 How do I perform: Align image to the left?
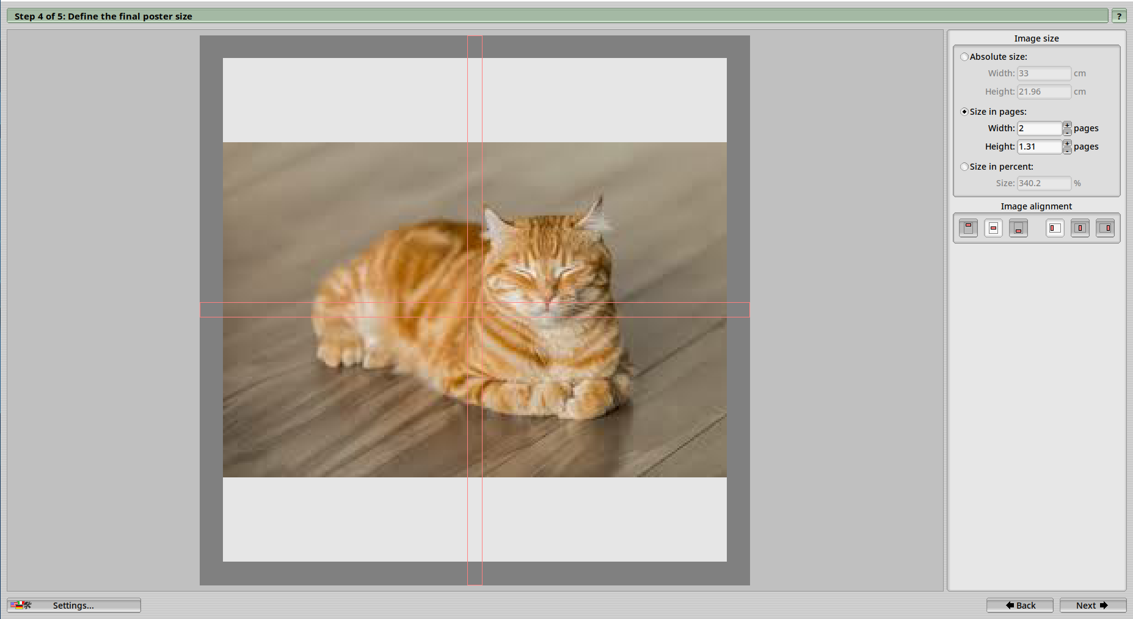[1055, 228]
